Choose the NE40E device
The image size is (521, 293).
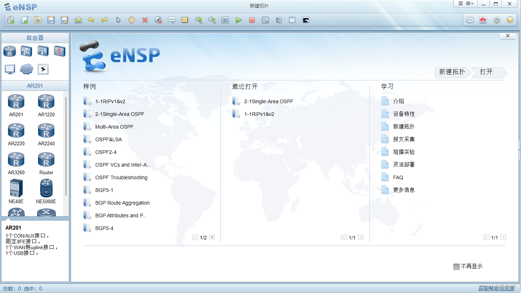click(x=16, y=192)
